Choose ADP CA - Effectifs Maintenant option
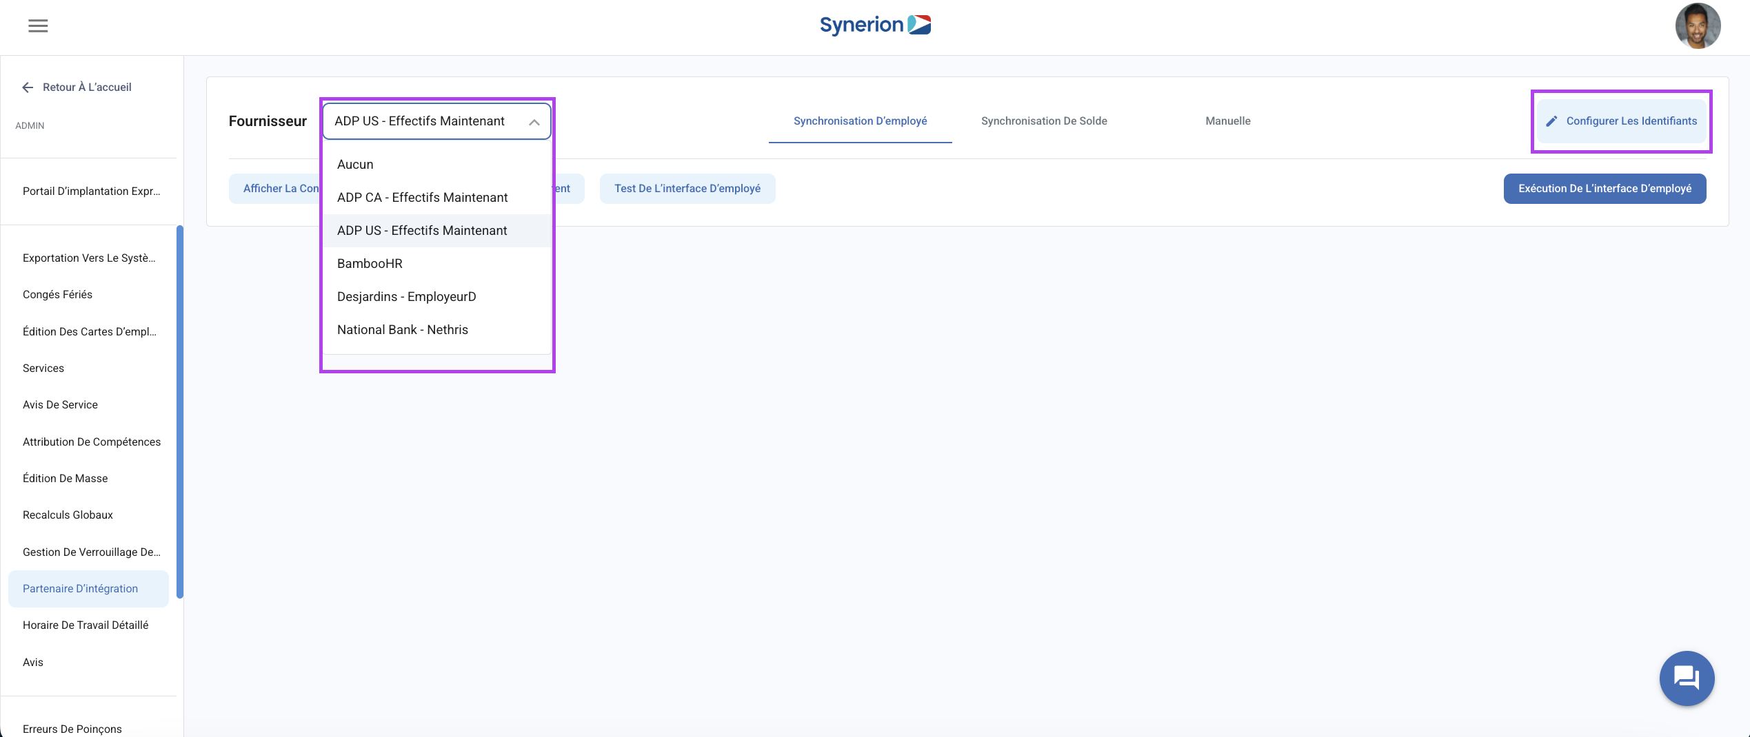The image size is (1750, 737). click(x=437, y=198)
